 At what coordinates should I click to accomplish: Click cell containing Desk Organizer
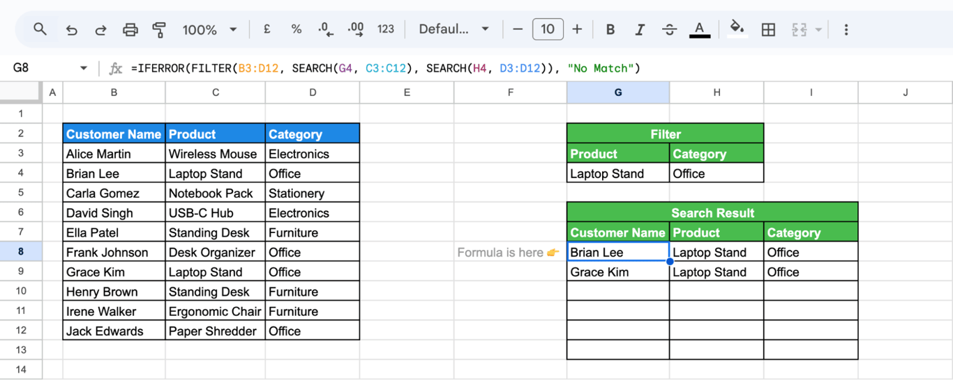pos(216,252)
